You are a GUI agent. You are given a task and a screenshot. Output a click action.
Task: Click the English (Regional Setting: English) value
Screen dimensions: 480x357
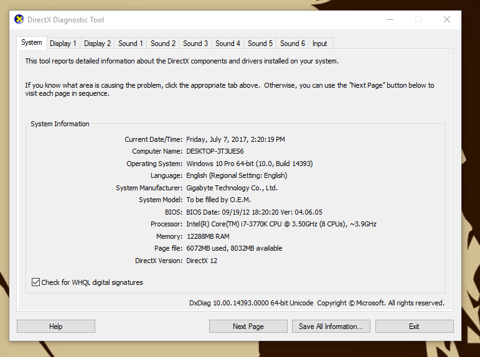[x=237, y=175]
